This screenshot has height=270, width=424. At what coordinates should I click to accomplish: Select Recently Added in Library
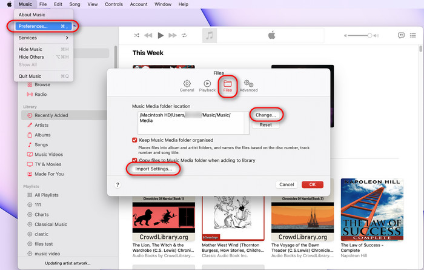coord(64,115)
